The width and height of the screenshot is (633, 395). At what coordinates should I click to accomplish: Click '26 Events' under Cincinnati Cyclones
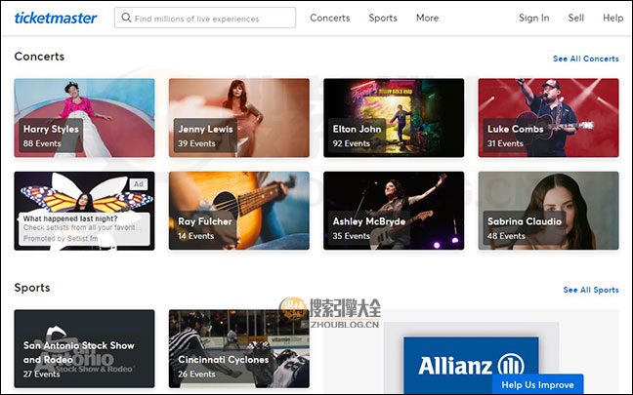click(x=196, y=375)
